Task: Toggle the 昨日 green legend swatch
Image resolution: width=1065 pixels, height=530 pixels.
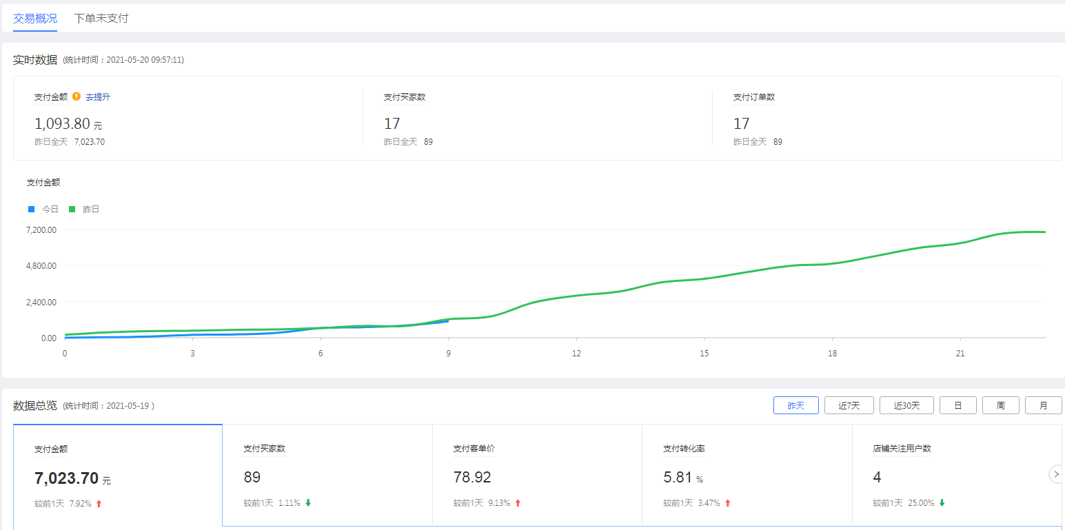Action: pos(72,209)
